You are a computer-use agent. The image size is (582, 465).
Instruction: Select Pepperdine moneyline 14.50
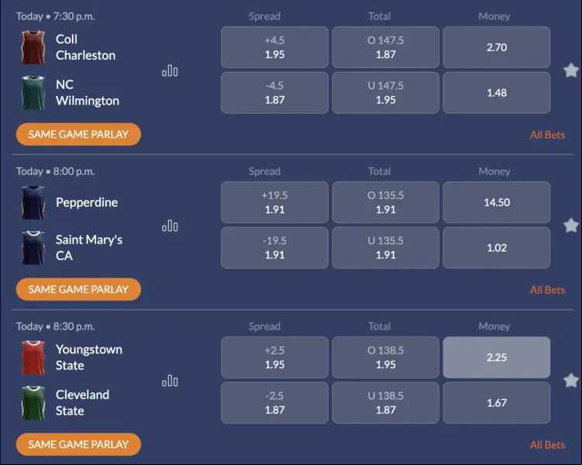[497, 202]
